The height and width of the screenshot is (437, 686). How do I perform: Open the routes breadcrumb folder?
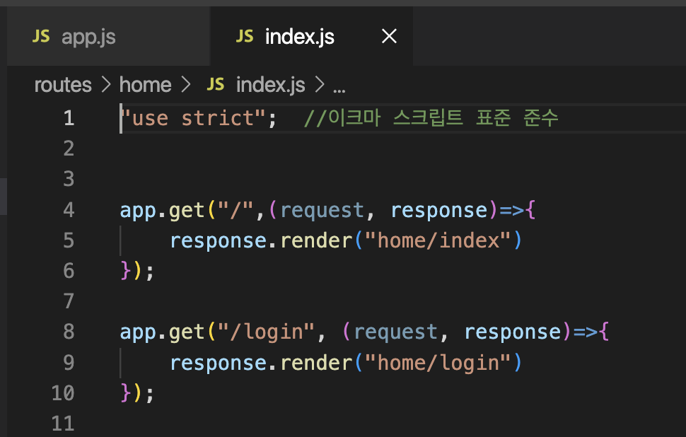click(63, 85)
